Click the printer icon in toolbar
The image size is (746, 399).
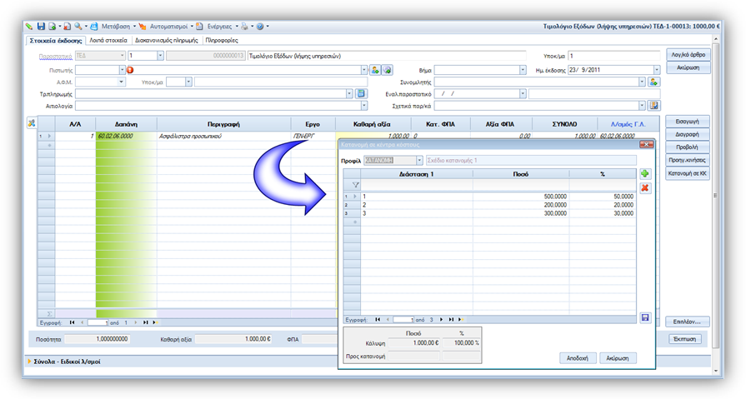244,26
